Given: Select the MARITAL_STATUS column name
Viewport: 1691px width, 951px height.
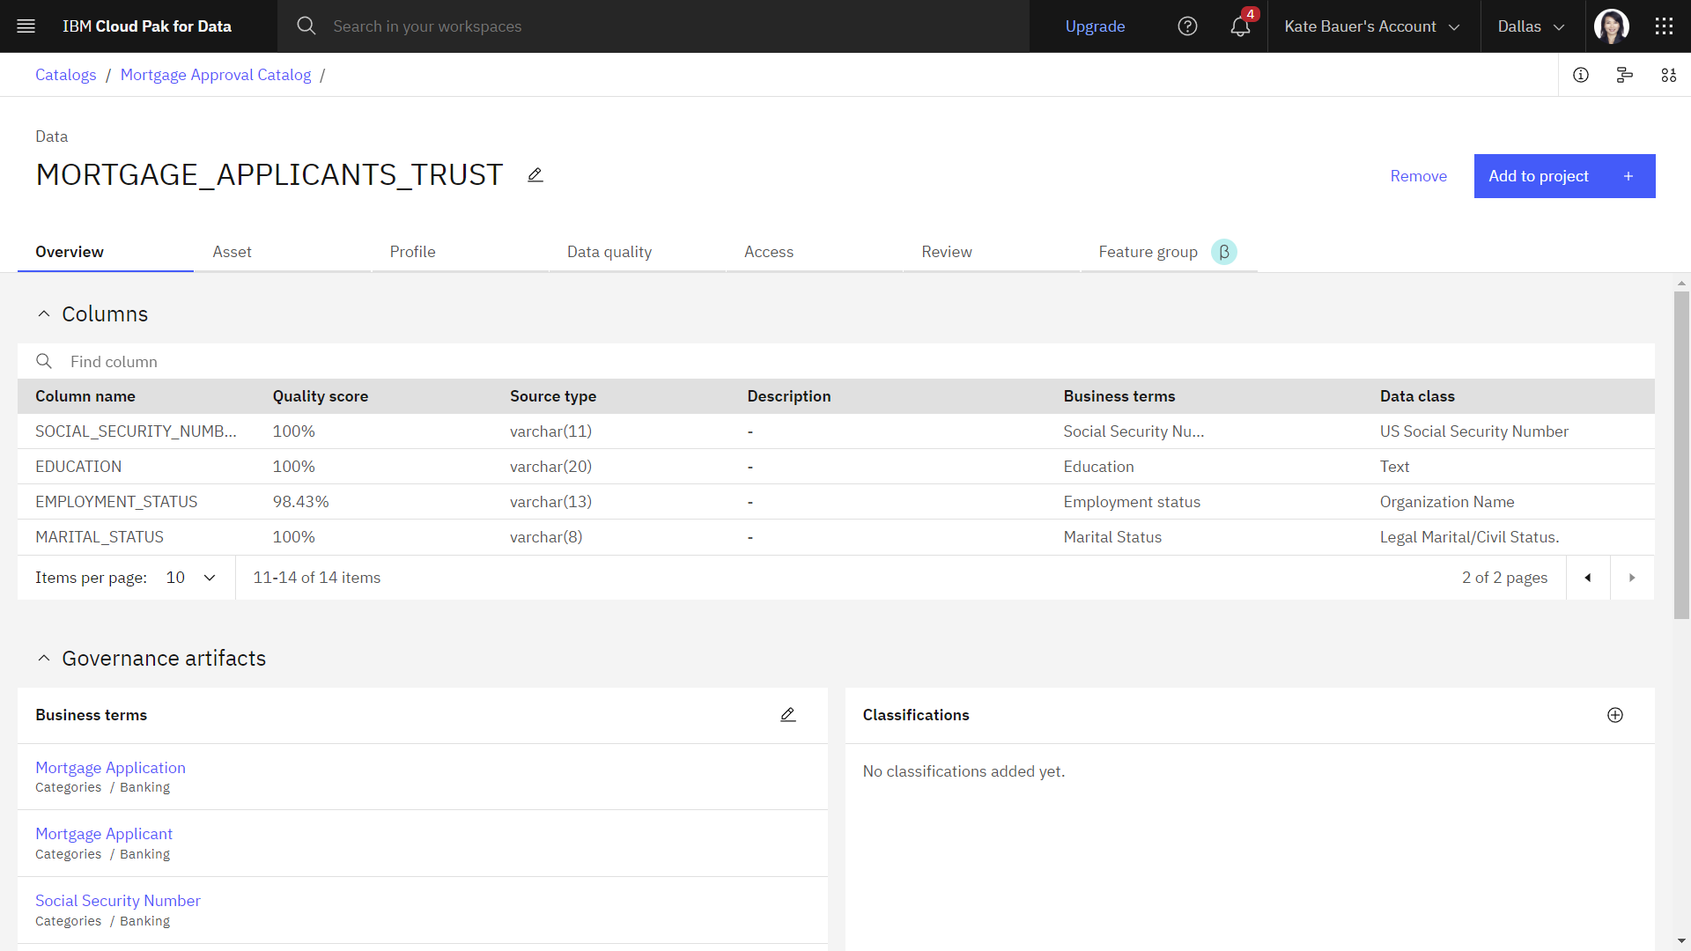Looking at the screenshot, I should click(100, 537).
